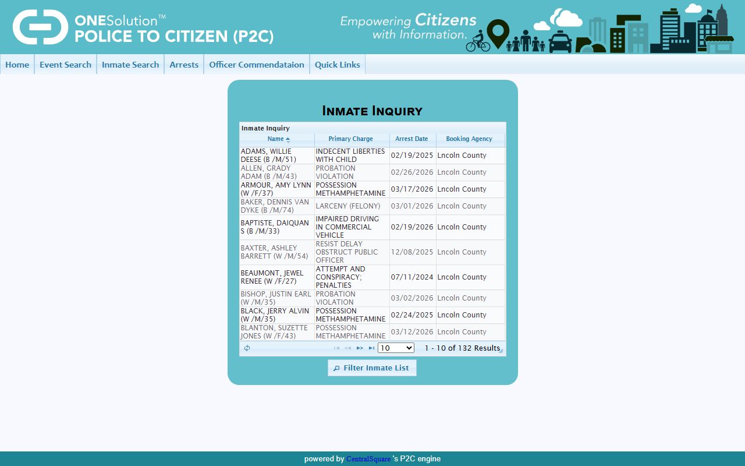
Task: Click ATTEMPT AND CONSPIRACY; PENALTIES cell
Action: 351,277
